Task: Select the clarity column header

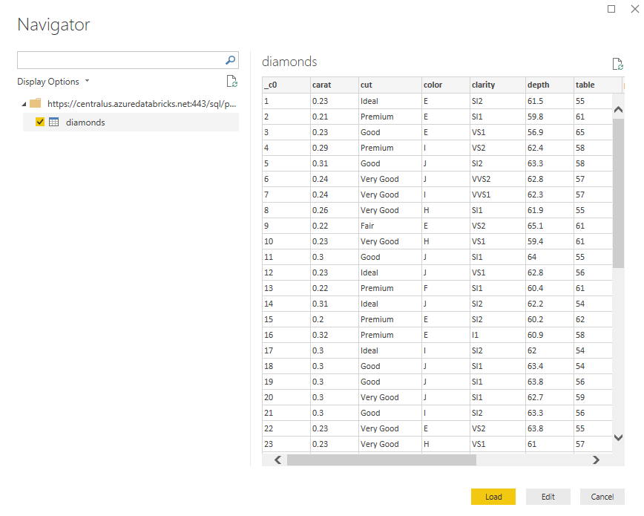Action: (x=497, y=85)
